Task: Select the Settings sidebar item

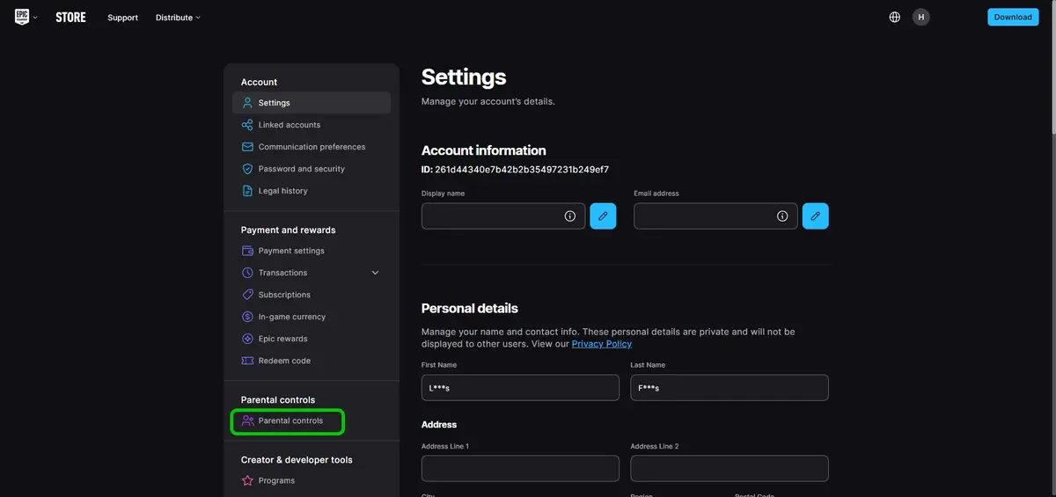Action: coord(312,103)
